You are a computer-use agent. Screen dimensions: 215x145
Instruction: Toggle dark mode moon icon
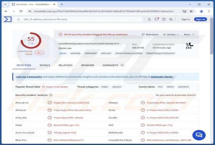coord(171,19)
